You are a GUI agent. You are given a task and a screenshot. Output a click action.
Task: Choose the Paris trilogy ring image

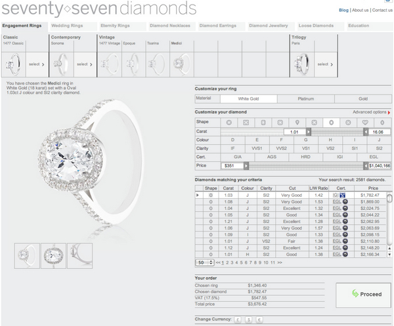(x=302, y=64)
